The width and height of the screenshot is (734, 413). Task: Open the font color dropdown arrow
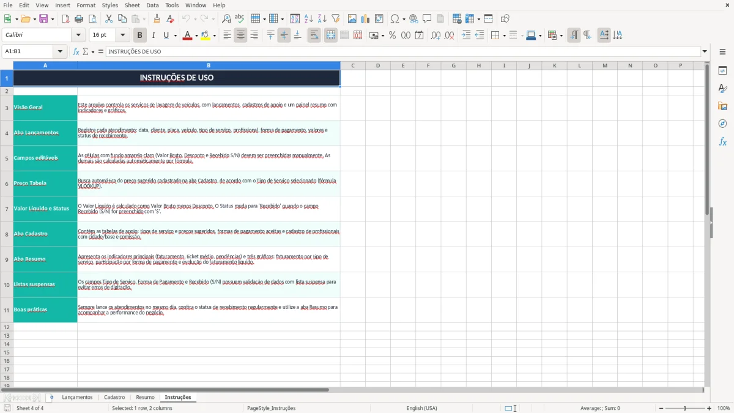(195, 35)
